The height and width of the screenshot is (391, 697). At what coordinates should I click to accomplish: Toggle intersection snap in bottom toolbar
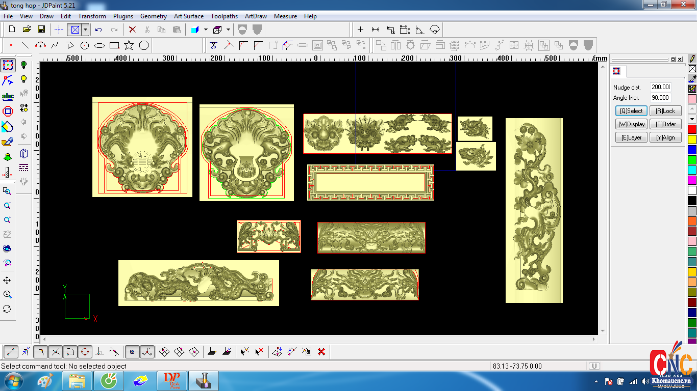point(56,351)
